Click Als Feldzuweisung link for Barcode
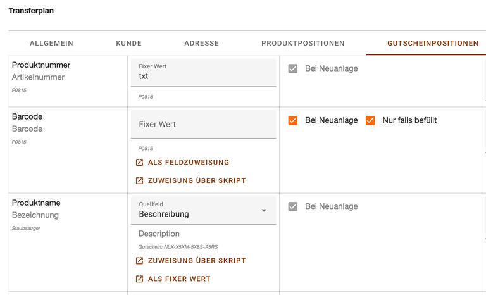 189,162
